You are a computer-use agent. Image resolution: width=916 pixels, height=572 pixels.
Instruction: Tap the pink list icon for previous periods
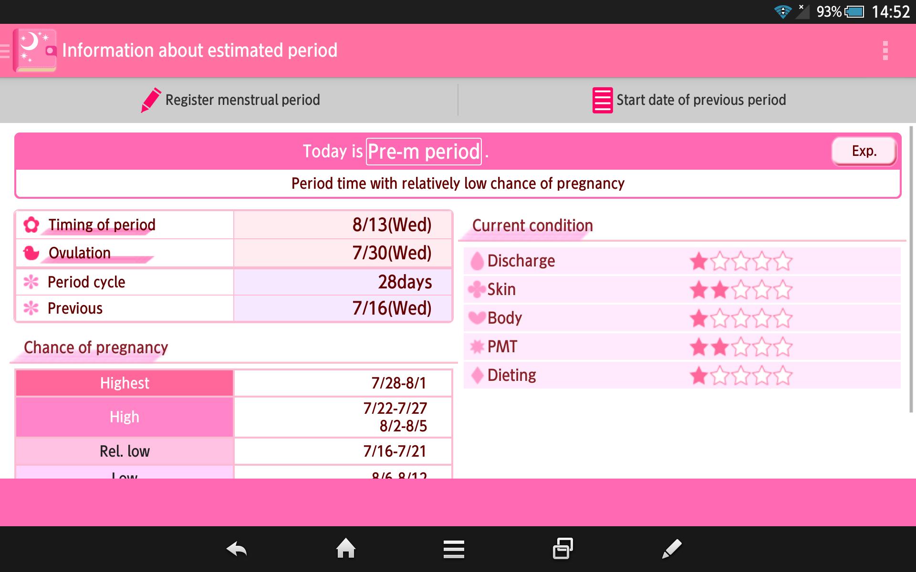pyautogui.click(x=603, y=100)
